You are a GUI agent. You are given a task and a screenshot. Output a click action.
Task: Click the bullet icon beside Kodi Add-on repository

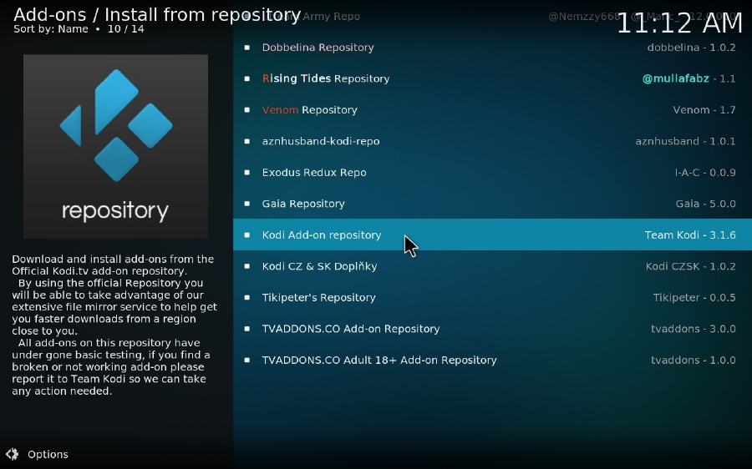pyautogui.click(x=247, y=234)
